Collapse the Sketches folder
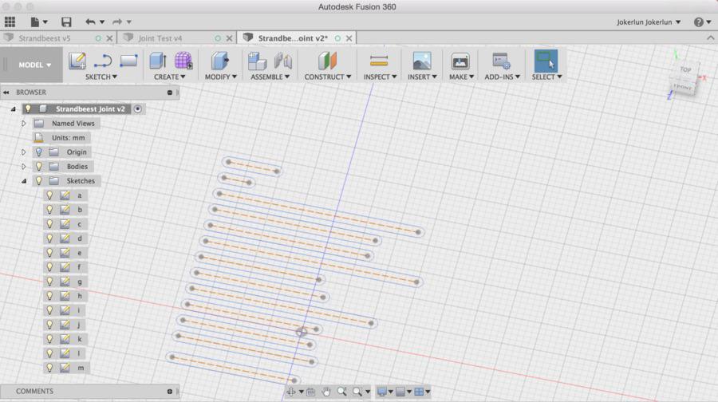718x402 pixels. [x=24, y=181]
